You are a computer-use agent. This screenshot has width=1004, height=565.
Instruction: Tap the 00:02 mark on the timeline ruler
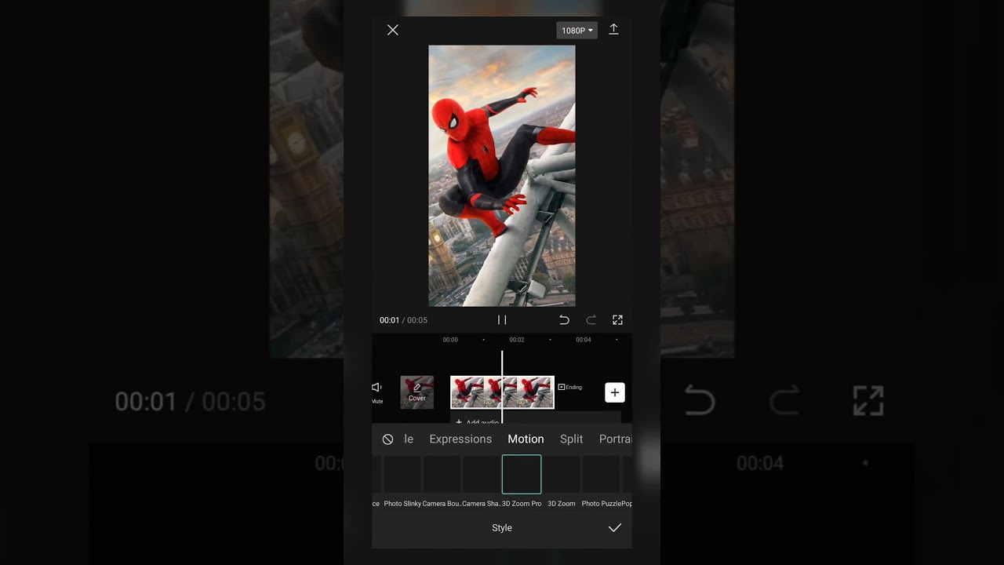517,340
